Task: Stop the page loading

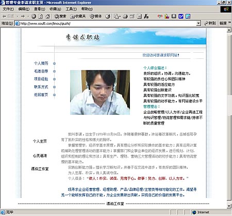Action: click(x=34, y=17)
